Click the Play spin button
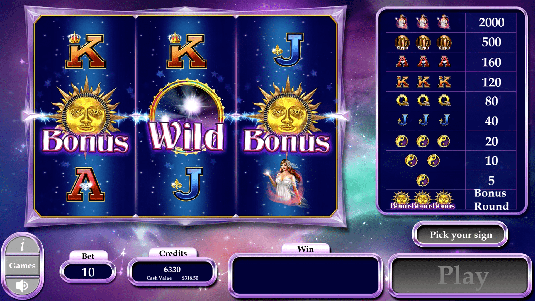This screenshot has width=535, height=301. coord(460,275)
